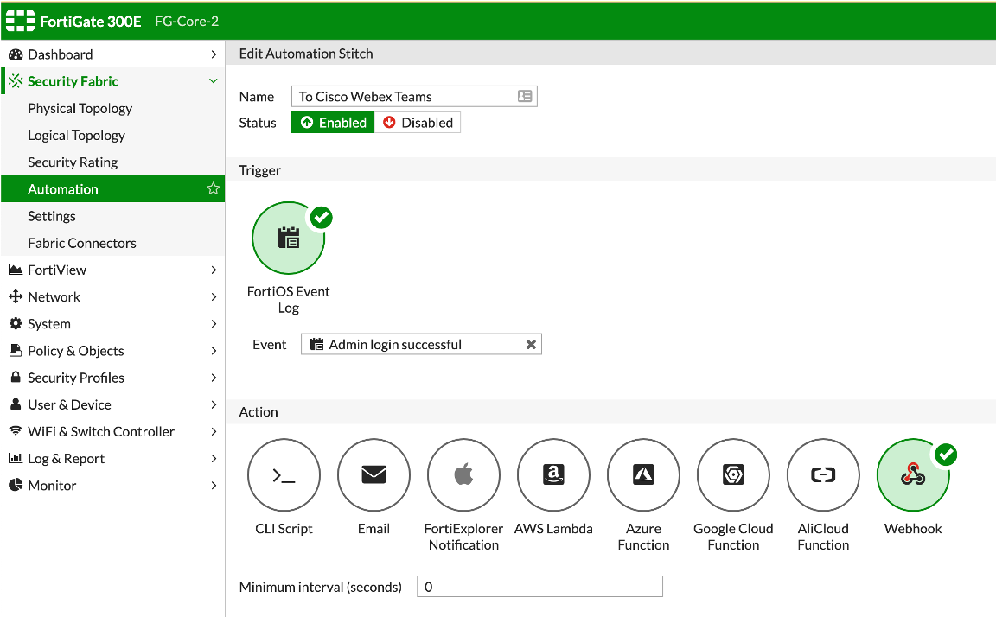
Task: Click the User & Device person icon
Action: tap(16, 404)
